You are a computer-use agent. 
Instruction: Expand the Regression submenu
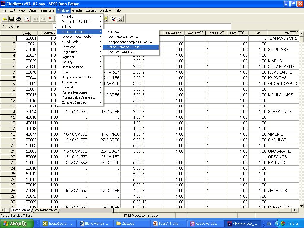(x=80, y=52)
